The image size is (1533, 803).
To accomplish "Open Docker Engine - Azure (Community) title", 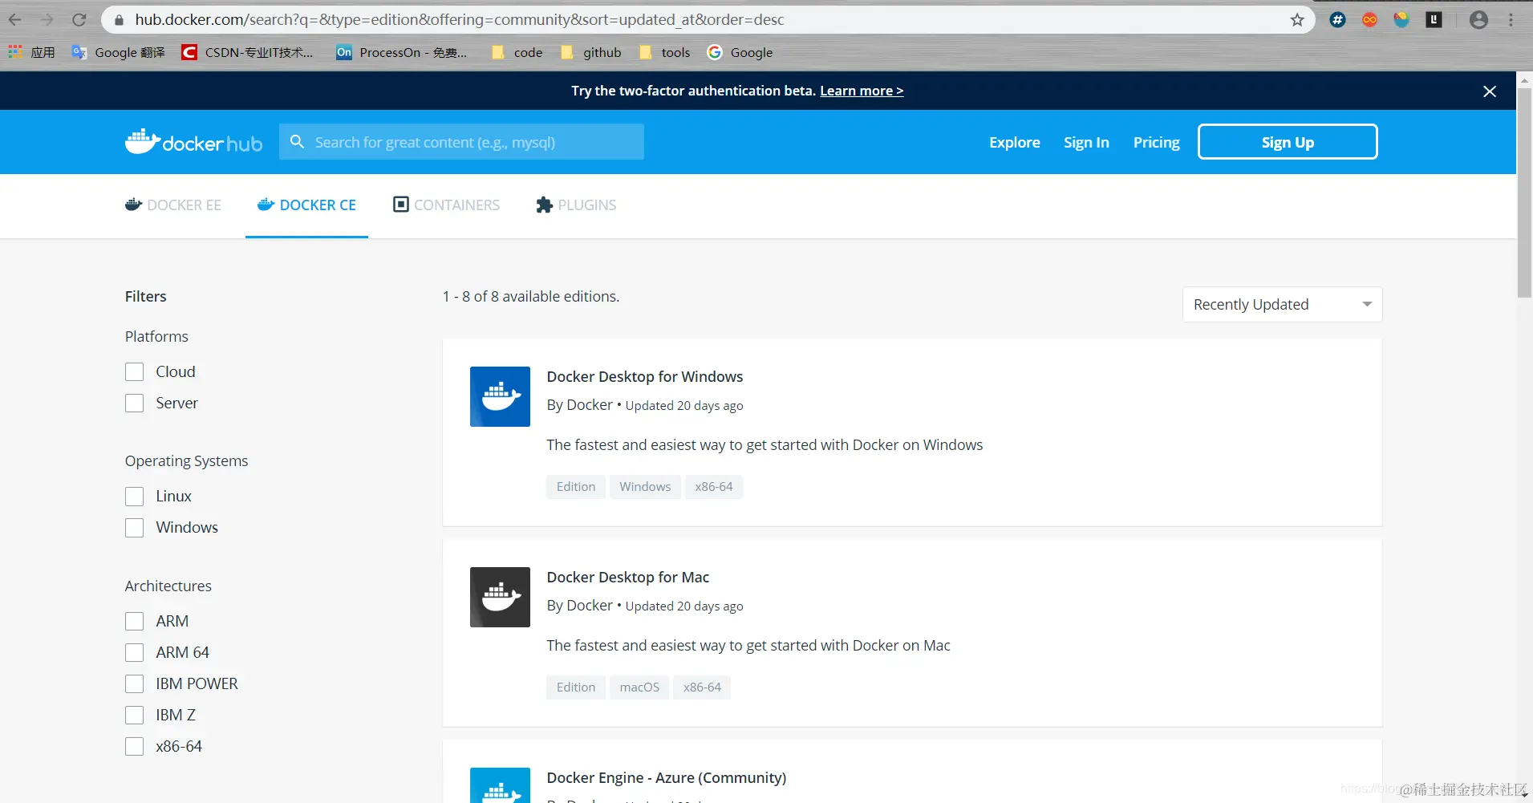I will click(x=667, y=777).
